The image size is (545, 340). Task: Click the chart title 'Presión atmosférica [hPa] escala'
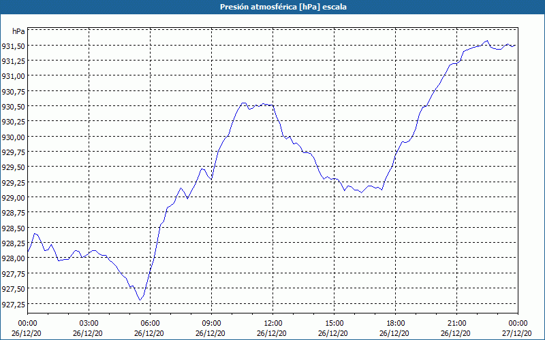click(x=283, y=7)
